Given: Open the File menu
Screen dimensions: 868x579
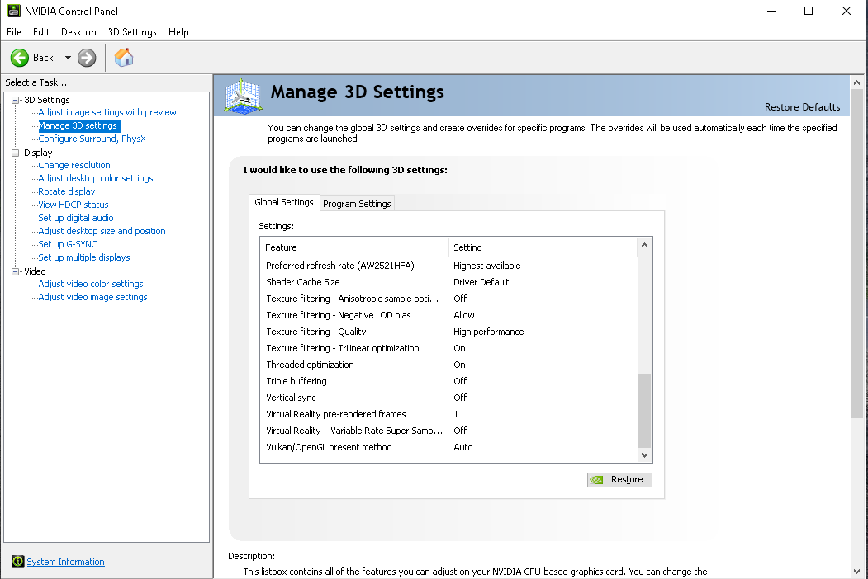Looking at the screenshot, I should pyautogui.click(x=14, y=32).
